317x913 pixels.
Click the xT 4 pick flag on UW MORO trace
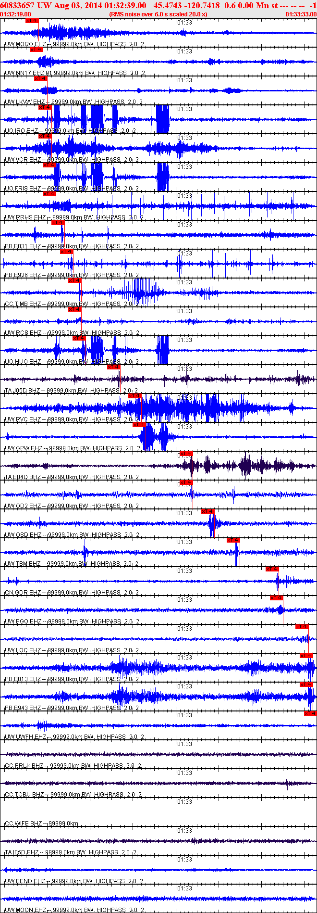click(32, 21)
